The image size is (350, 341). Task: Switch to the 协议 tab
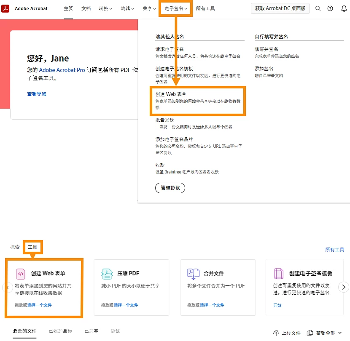[x=116, y=331]
